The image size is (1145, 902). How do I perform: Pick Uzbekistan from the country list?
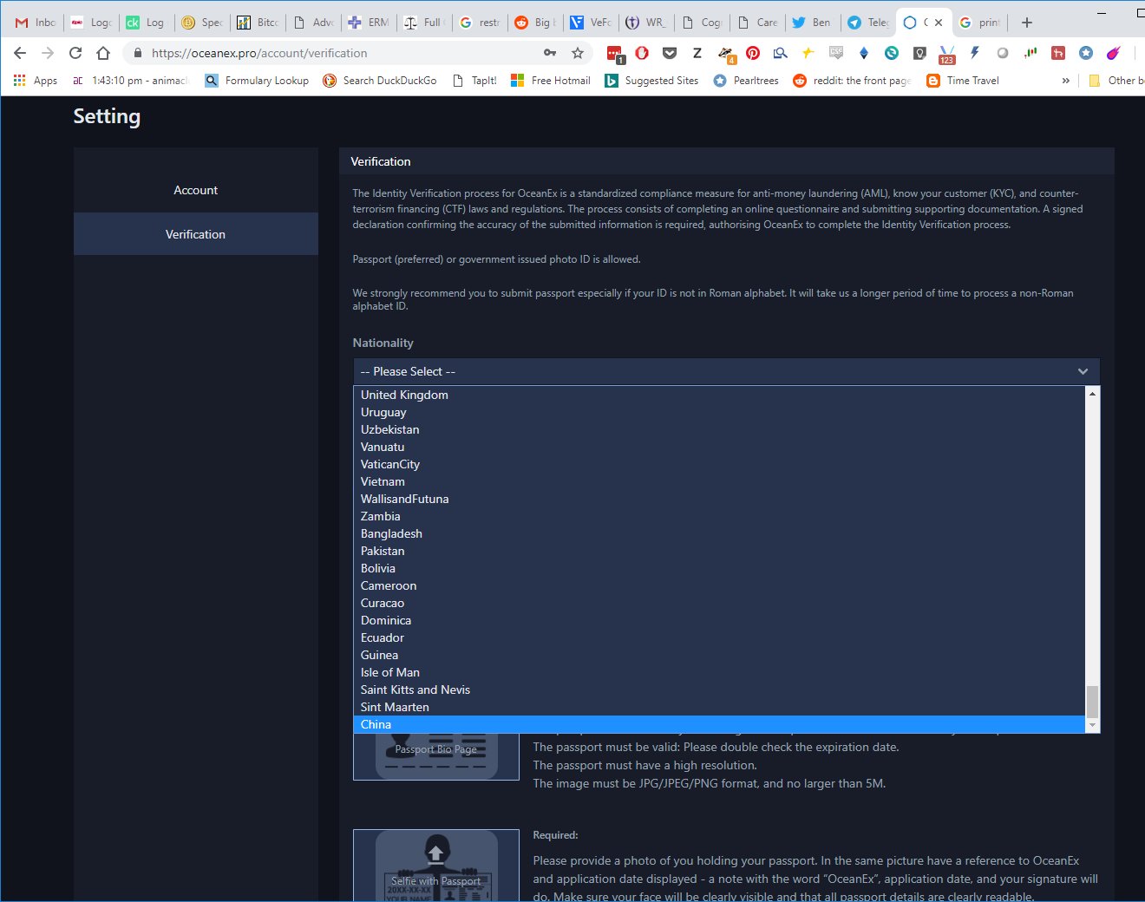pos(719,429)
